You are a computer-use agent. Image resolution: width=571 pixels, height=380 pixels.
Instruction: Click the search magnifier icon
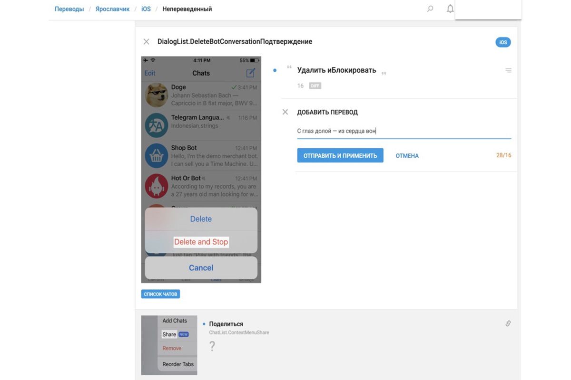tap(430, 9)
